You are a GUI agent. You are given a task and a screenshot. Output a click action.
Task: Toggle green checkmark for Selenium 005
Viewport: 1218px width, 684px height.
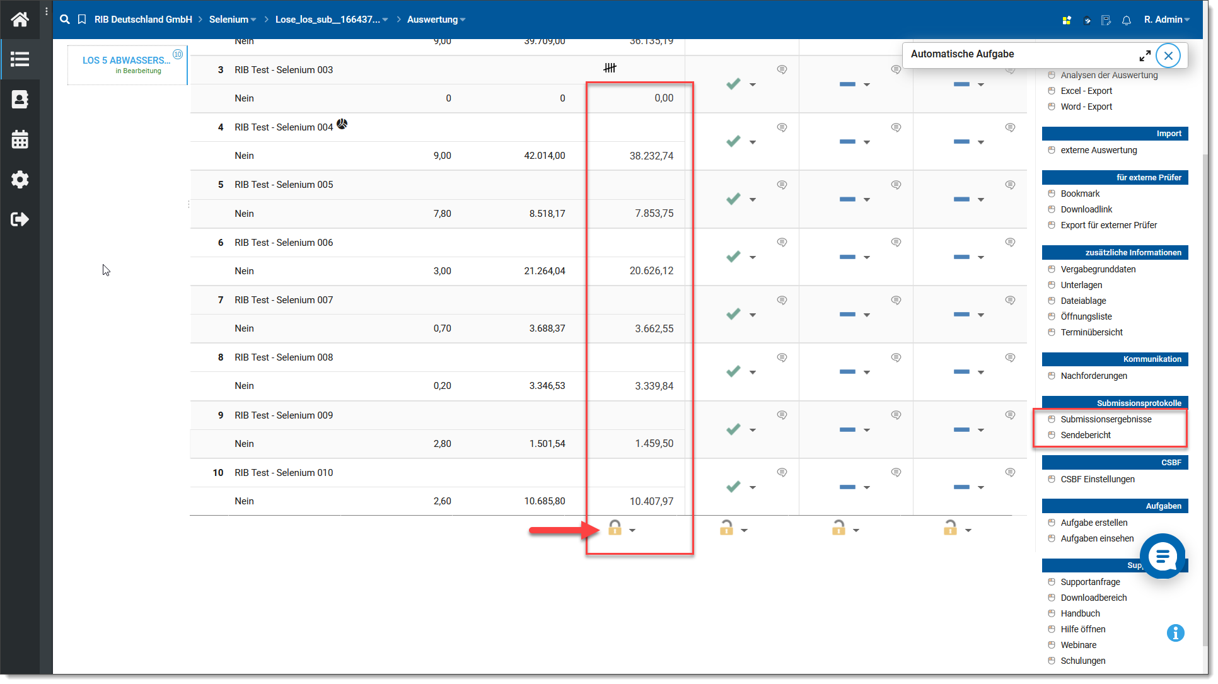[x=733, y=199]
